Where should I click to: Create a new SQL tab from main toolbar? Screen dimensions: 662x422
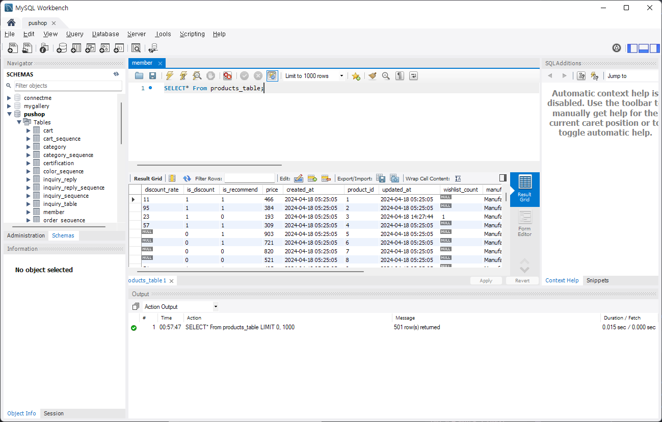tap(13, 48)
